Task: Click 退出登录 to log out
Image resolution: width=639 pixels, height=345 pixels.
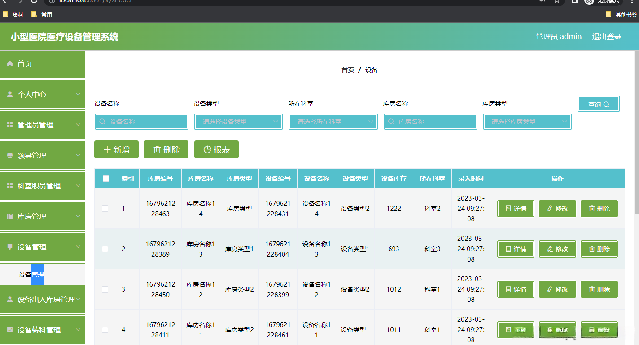Action: pyautogui.click(x=606, y=37)
